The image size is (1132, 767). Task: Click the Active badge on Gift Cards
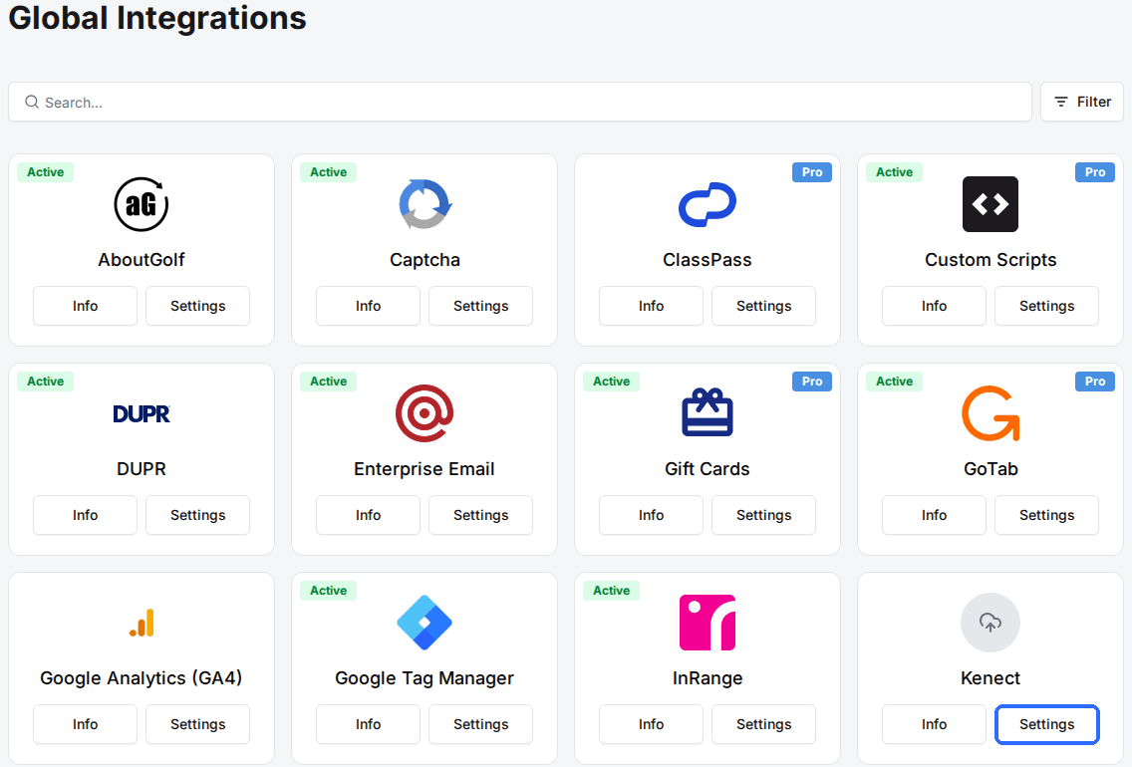click(x=612, y=382)
